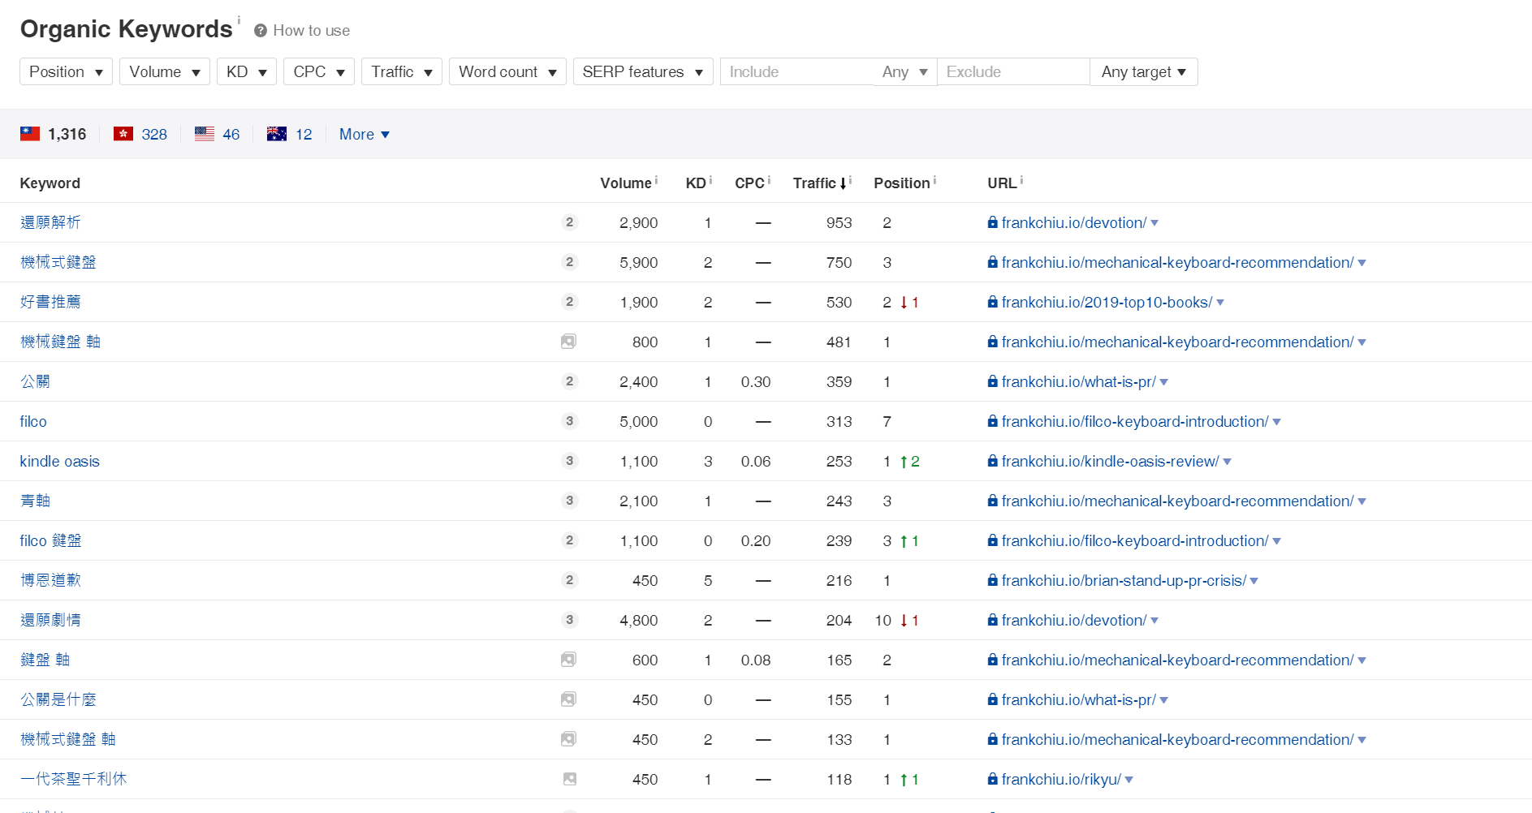Select the Australia flag results

(277, 134)
